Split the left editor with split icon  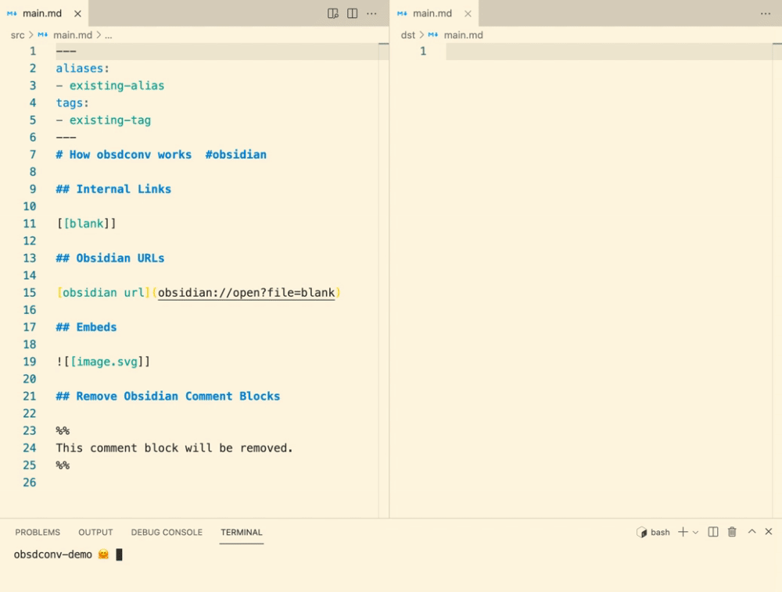point(352,13)
